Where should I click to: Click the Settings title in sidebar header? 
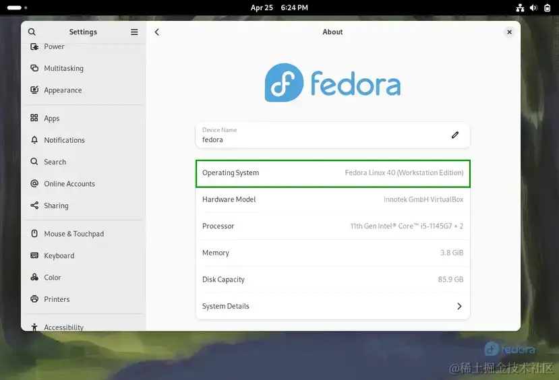click(83, 32)
